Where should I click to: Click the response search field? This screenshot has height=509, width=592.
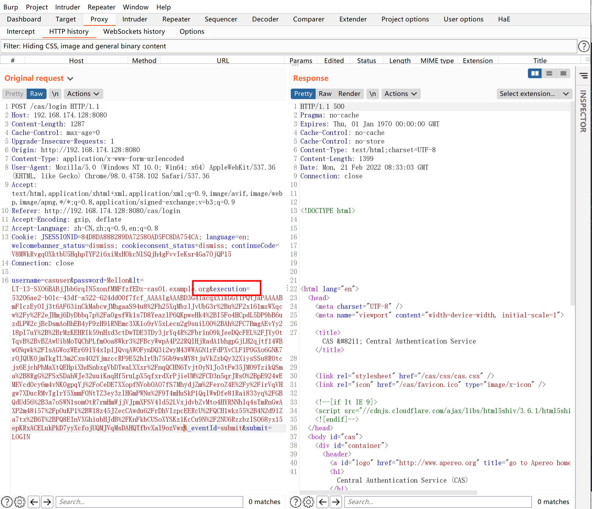click(438, 502)
